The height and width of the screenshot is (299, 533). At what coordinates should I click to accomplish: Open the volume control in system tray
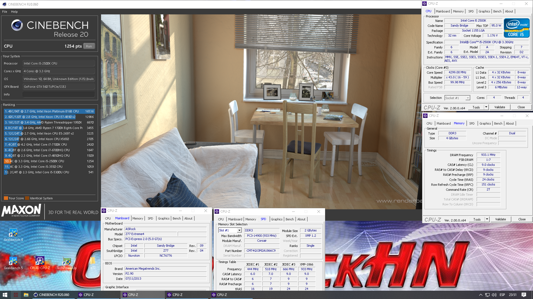[494, 295]
